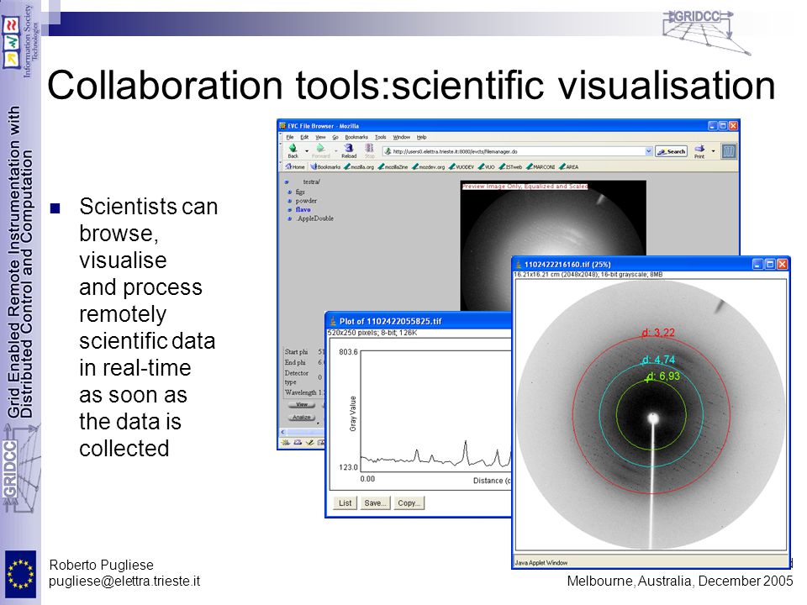Image resolution: width=807 pixels, height=605 pixels.
Task: Click the Save... button in Plot window
Action: tap(375, 503)
